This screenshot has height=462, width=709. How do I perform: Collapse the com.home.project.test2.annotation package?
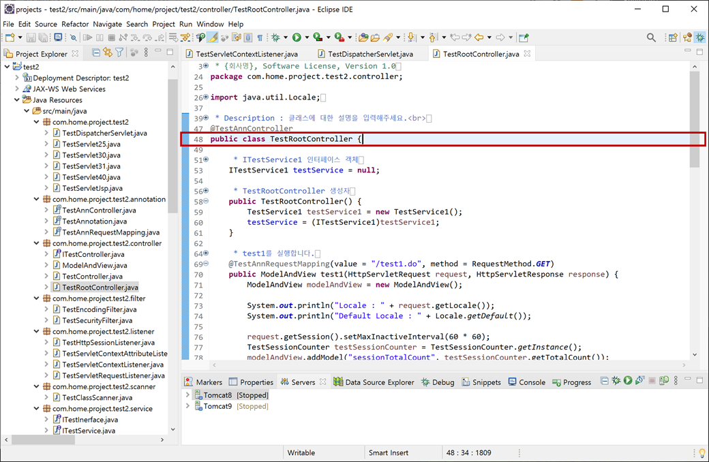pos(37,199)
